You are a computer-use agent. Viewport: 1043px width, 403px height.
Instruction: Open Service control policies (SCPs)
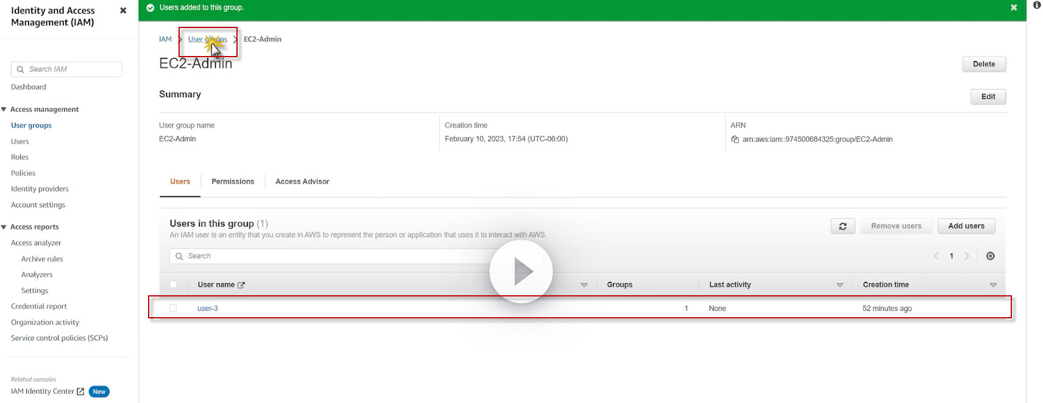pos(59,338)
